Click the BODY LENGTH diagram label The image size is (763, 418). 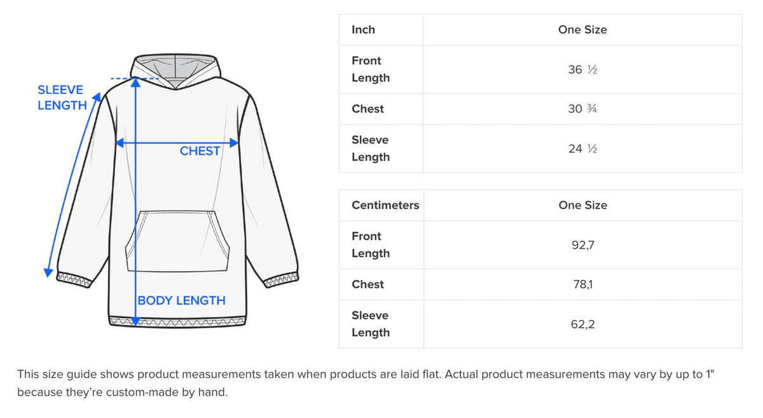[x=181, y=300]
